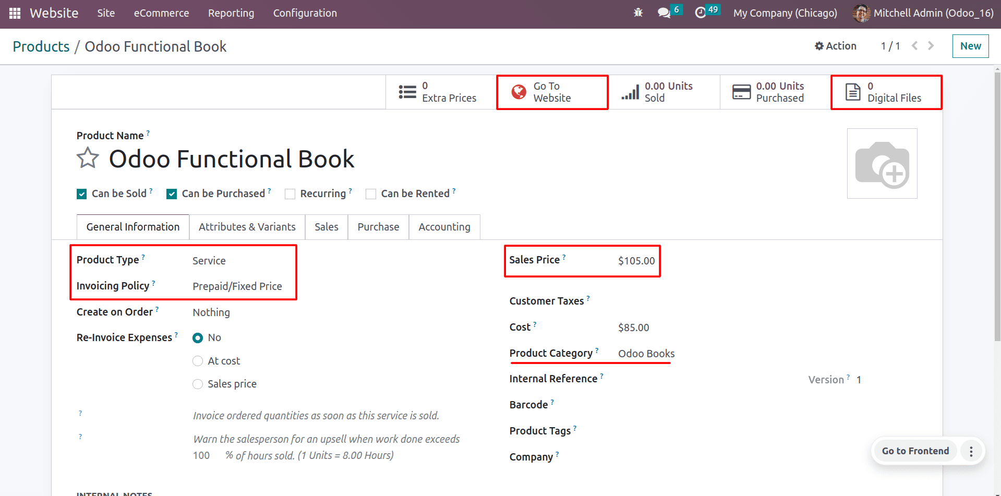
Task: Open the Reporting menu
Action: (231, 13)
